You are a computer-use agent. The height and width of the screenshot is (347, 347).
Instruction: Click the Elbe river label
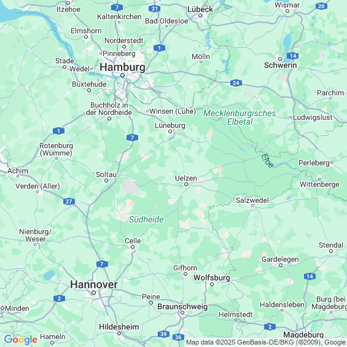(267, 161)
